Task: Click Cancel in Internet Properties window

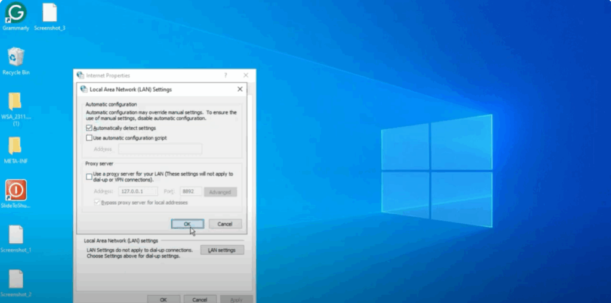Action: [200, 299]
